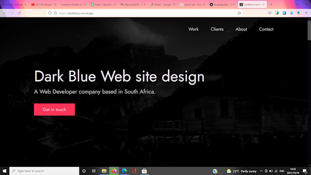
Task: Click the blue square extension icon
Action: 284,13
